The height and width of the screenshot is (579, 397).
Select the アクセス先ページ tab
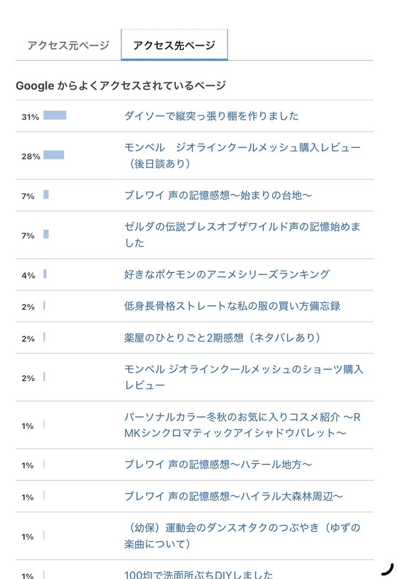(174, 45)
